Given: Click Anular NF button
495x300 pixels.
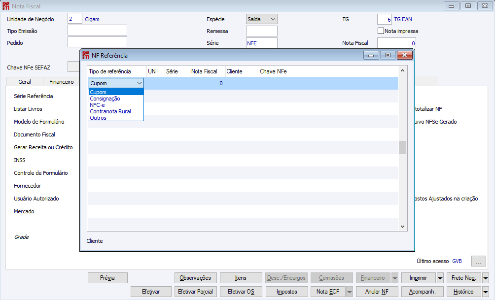Looking at the screenshot, I should point(377,292).
